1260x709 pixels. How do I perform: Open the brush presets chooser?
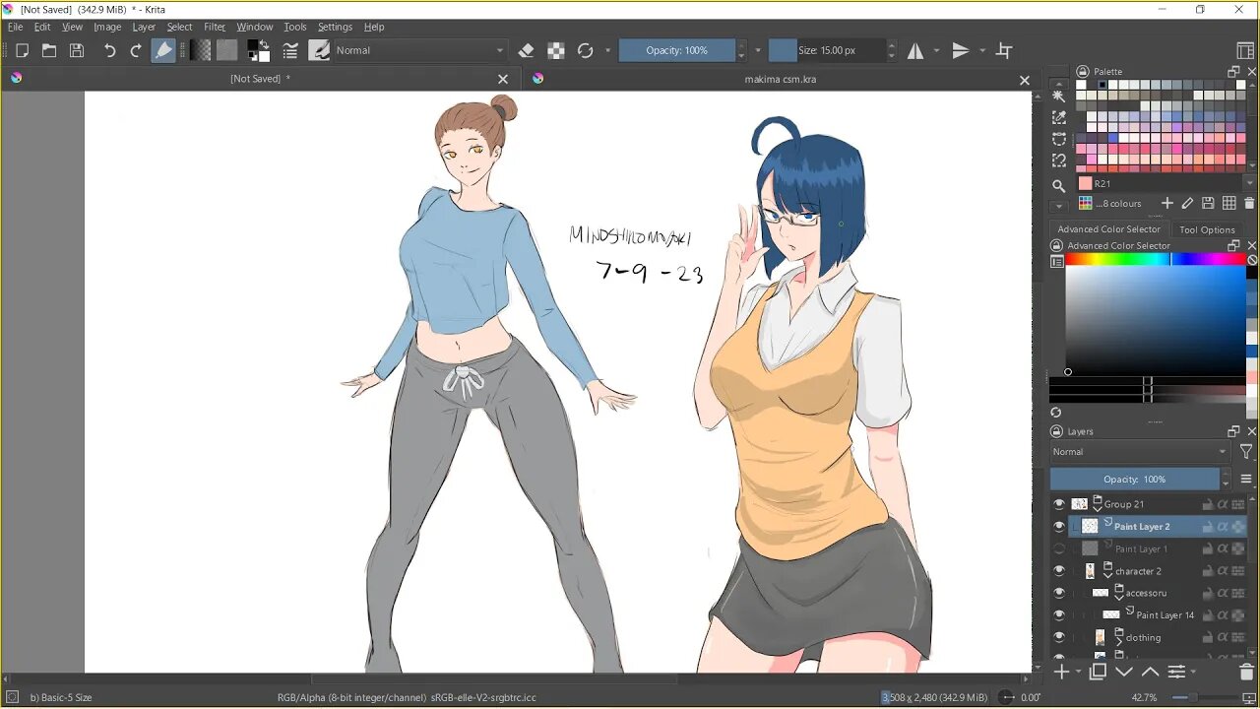[x=319, y=50]
